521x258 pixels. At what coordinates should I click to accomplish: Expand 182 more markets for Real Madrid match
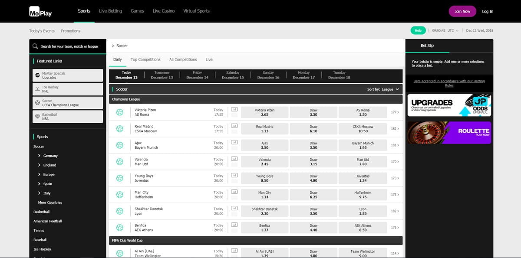click(395, 129)
